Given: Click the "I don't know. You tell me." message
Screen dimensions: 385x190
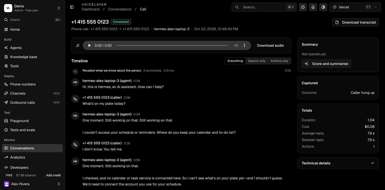Looking at the screenshot, I should [102, 149].
